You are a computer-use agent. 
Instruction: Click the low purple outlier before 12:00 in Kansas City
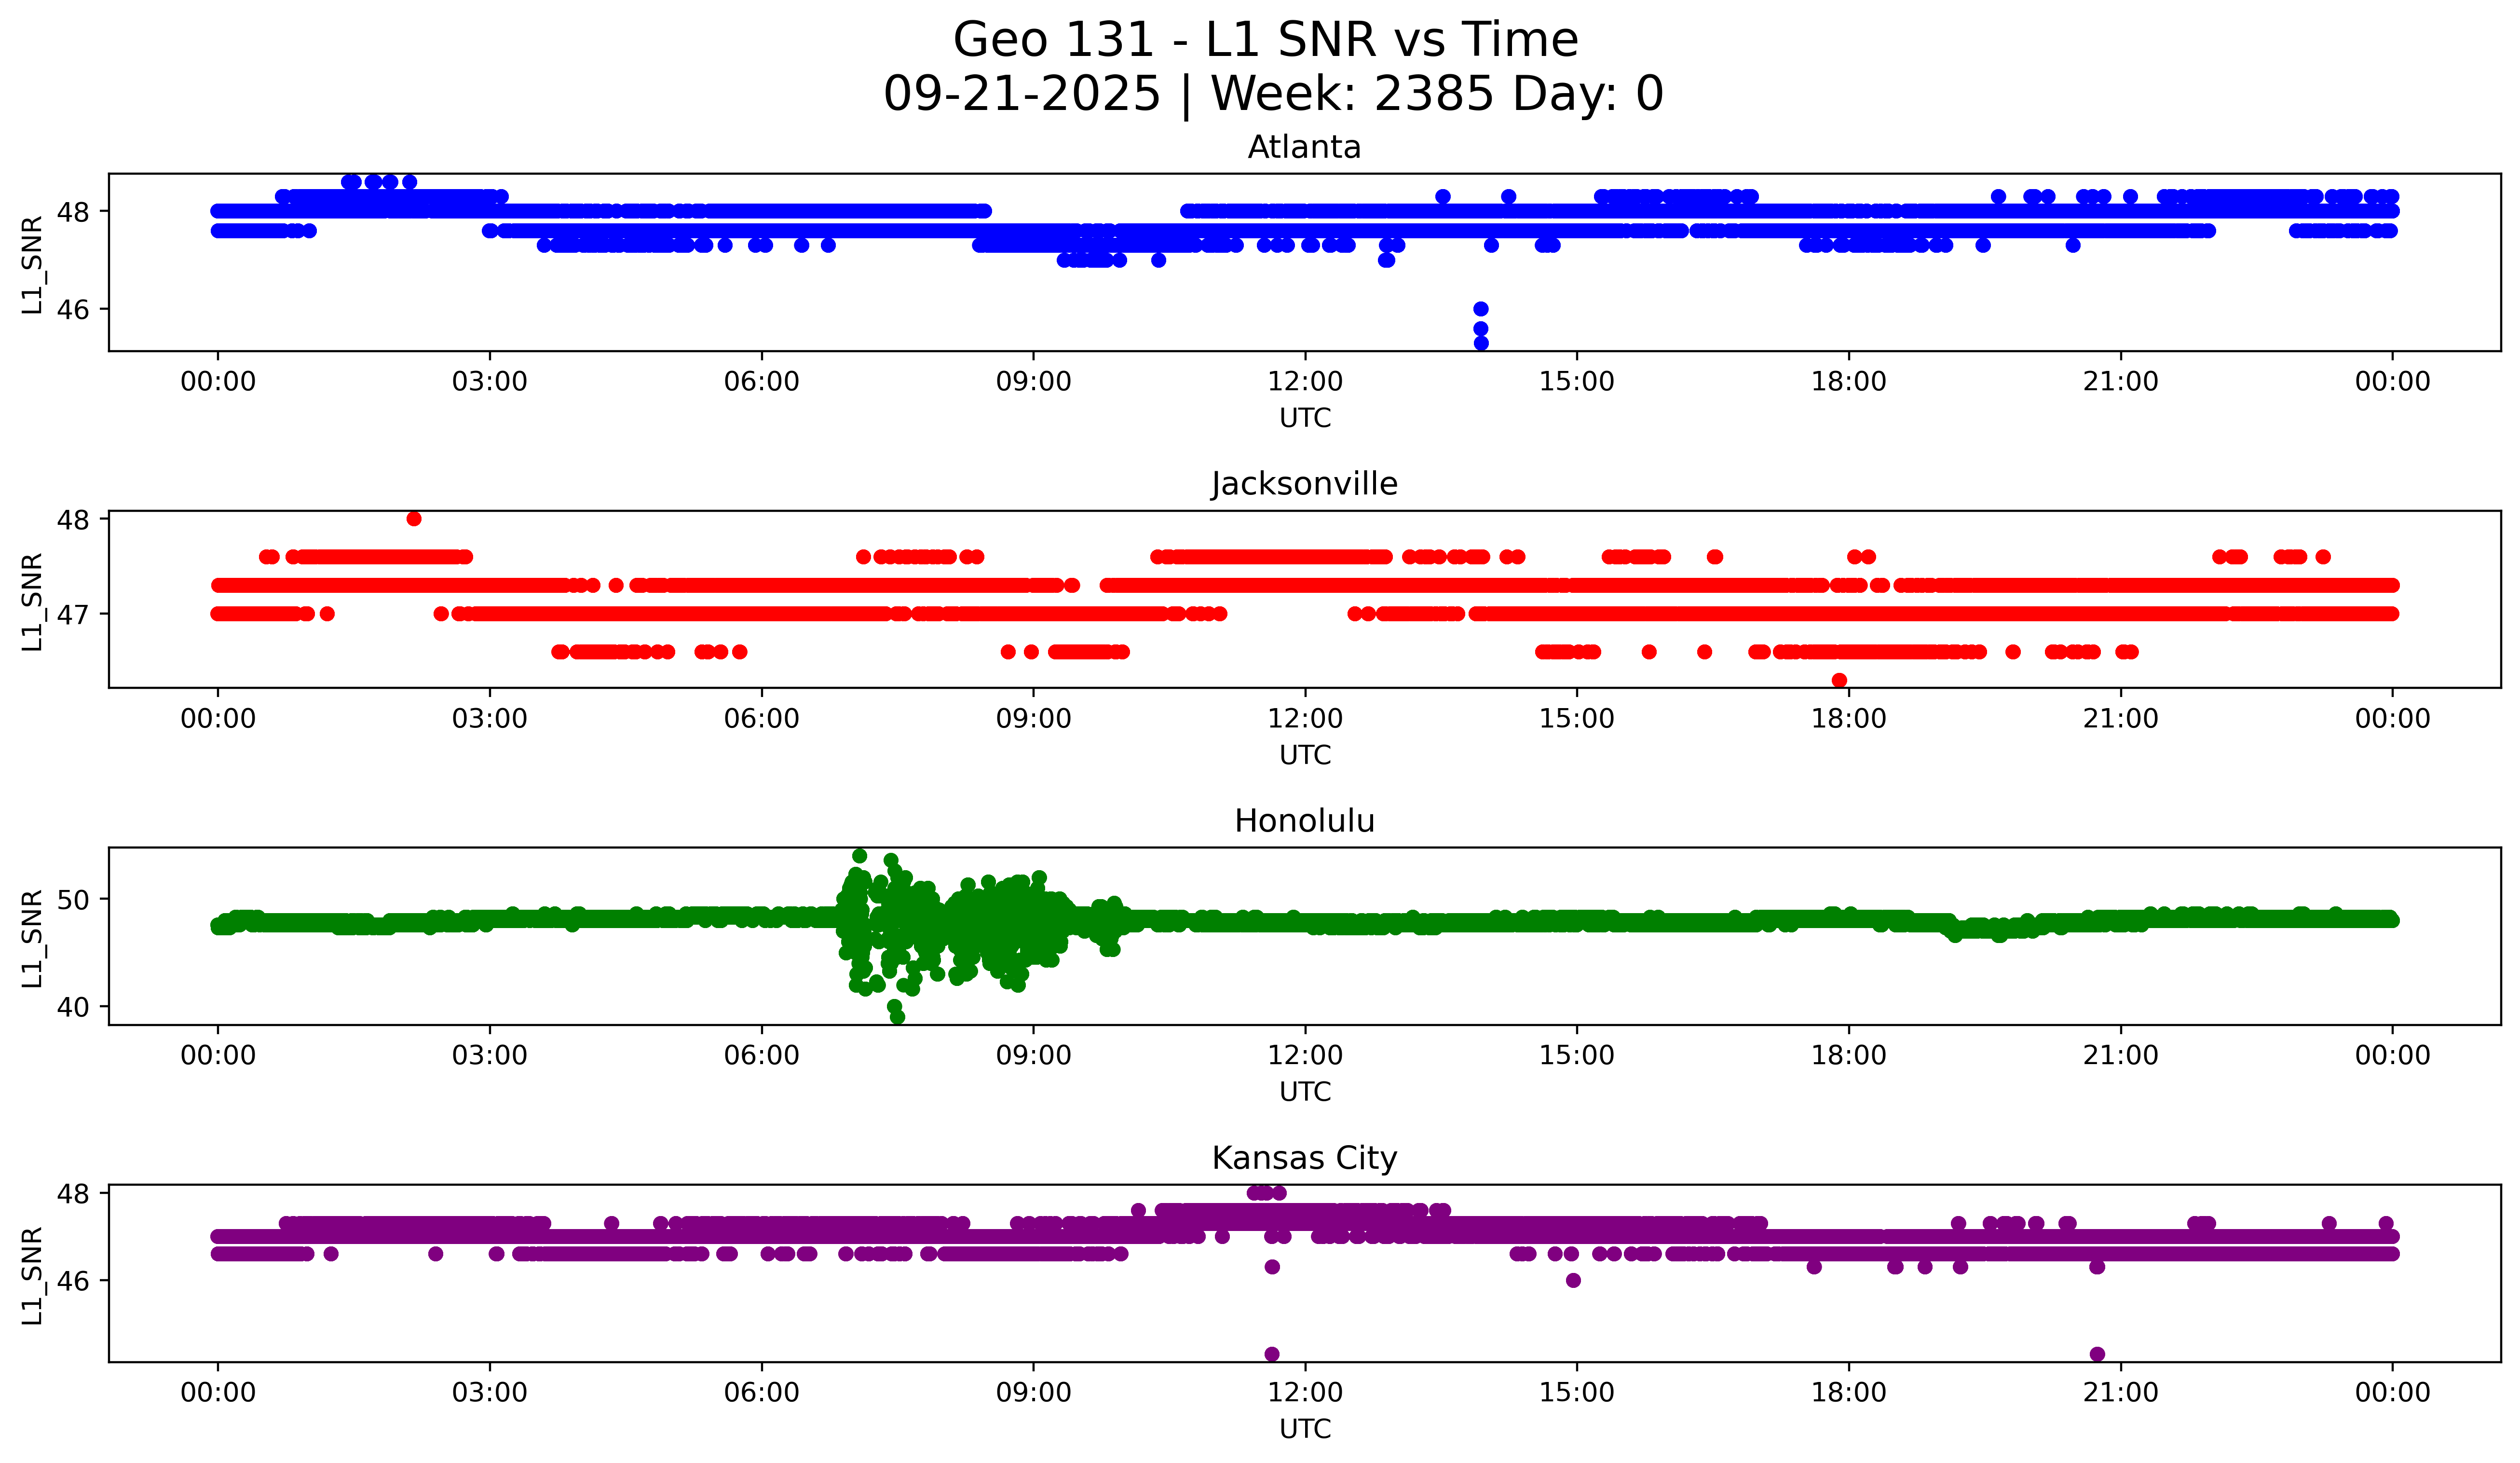(1272, 1354)
